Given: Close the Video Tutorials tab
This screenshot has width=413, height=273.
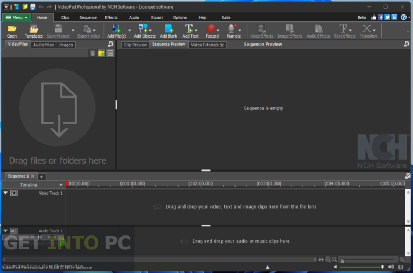Looking at the screenshot, I should (x=222, y=45).
